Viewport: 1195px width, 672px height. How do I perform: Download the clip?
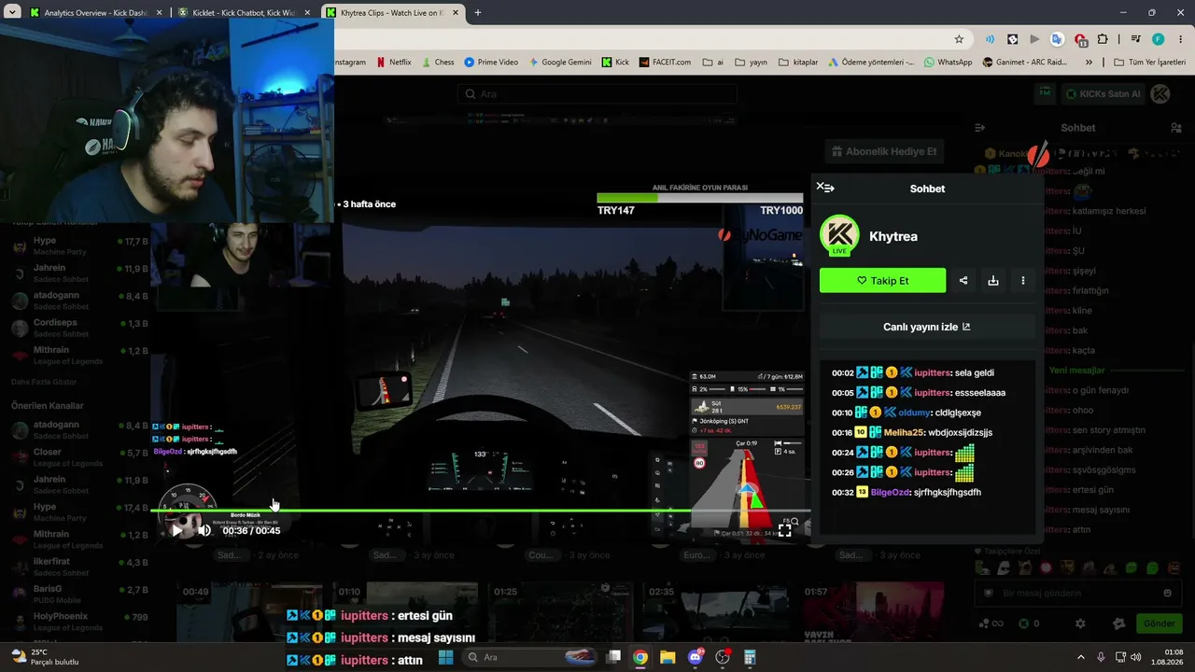tap(993, 280)
